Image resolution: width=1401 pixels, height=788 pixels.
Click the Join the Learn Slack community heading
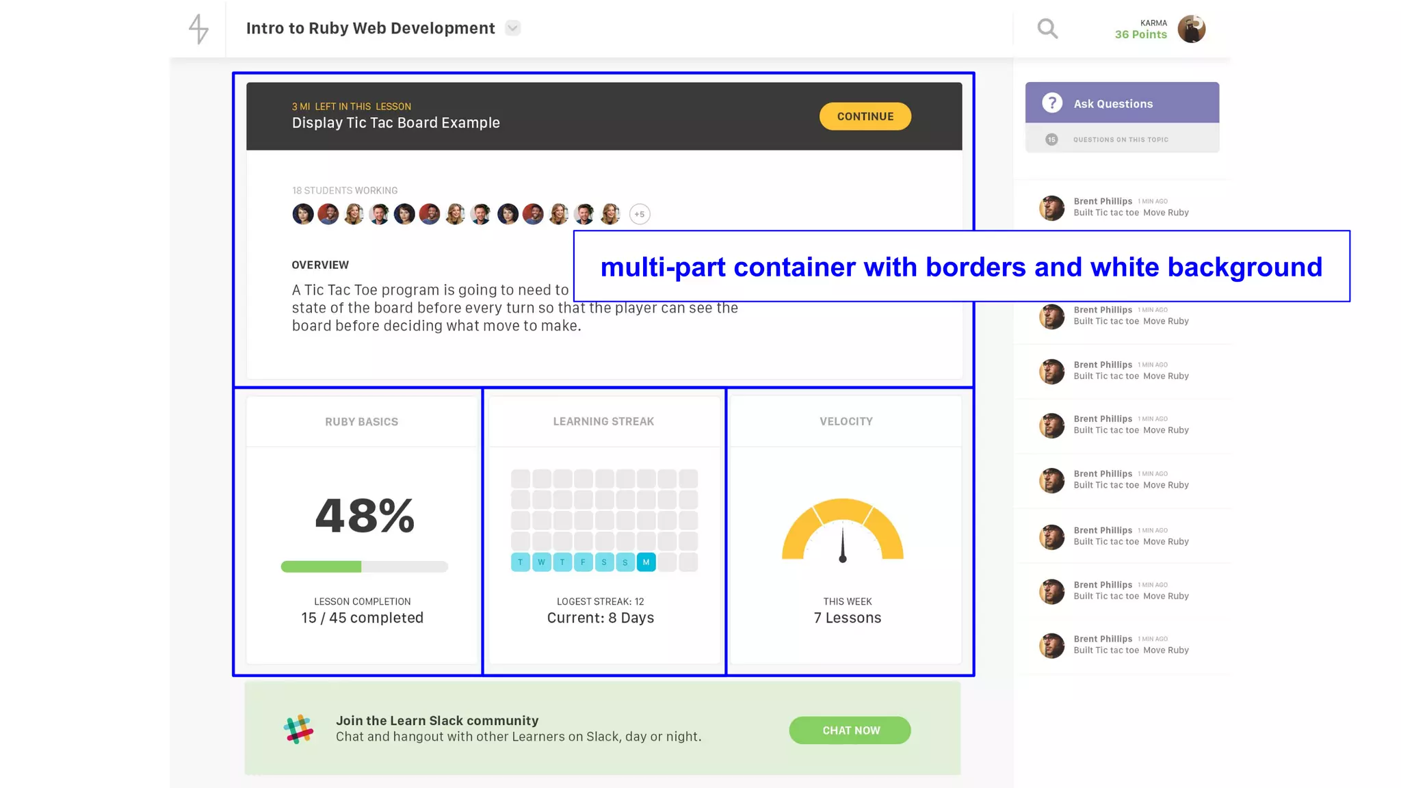pos(436,720)
